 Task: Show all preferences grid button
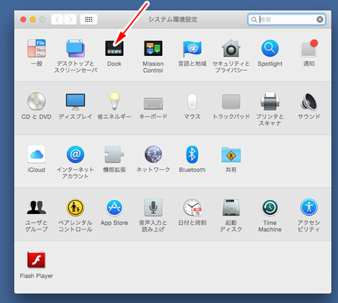[89, 20]
